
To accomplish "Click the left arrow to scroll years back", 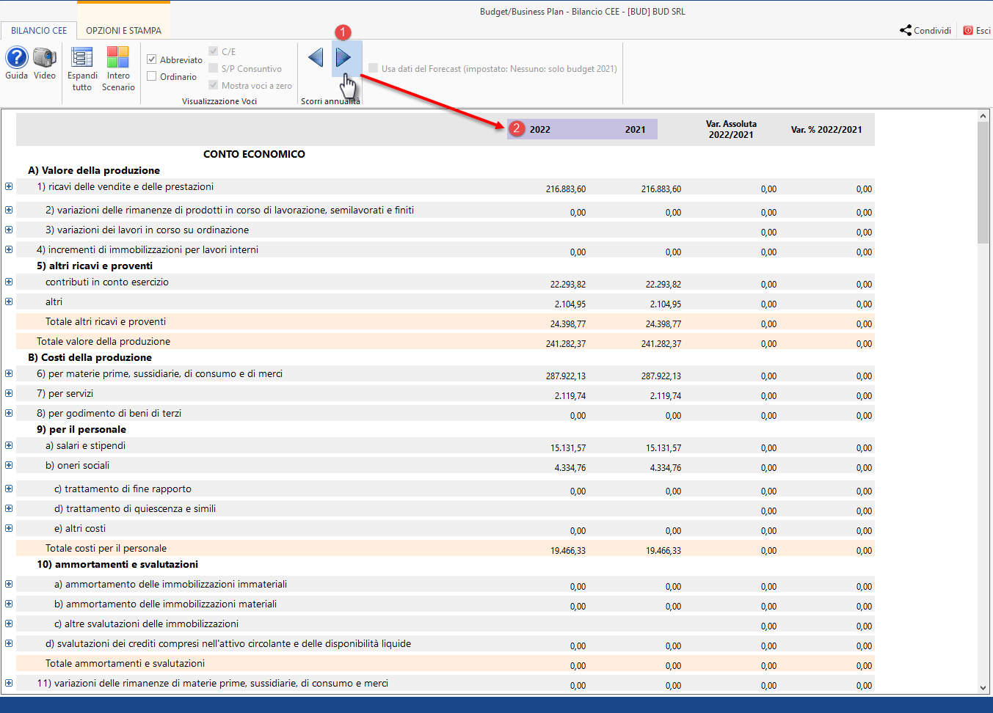I will coord(316,57).
